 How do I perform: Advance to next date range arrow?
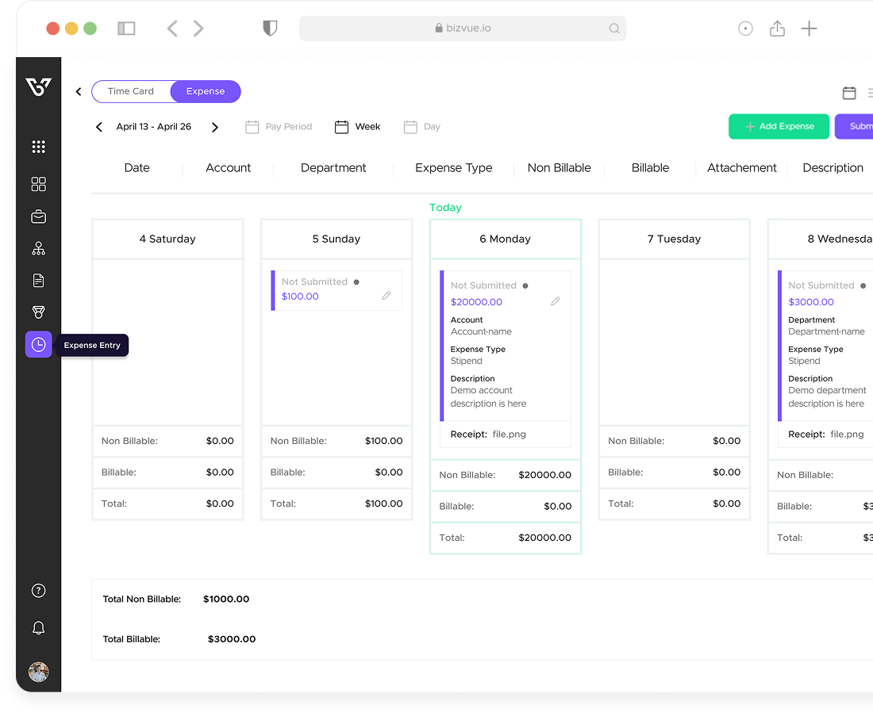tap(214, 127)
